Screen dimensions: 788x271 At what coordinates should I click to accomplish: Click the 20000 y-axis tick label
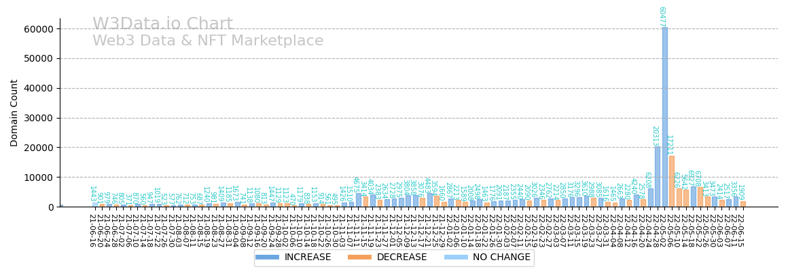(x=37, y=148)
